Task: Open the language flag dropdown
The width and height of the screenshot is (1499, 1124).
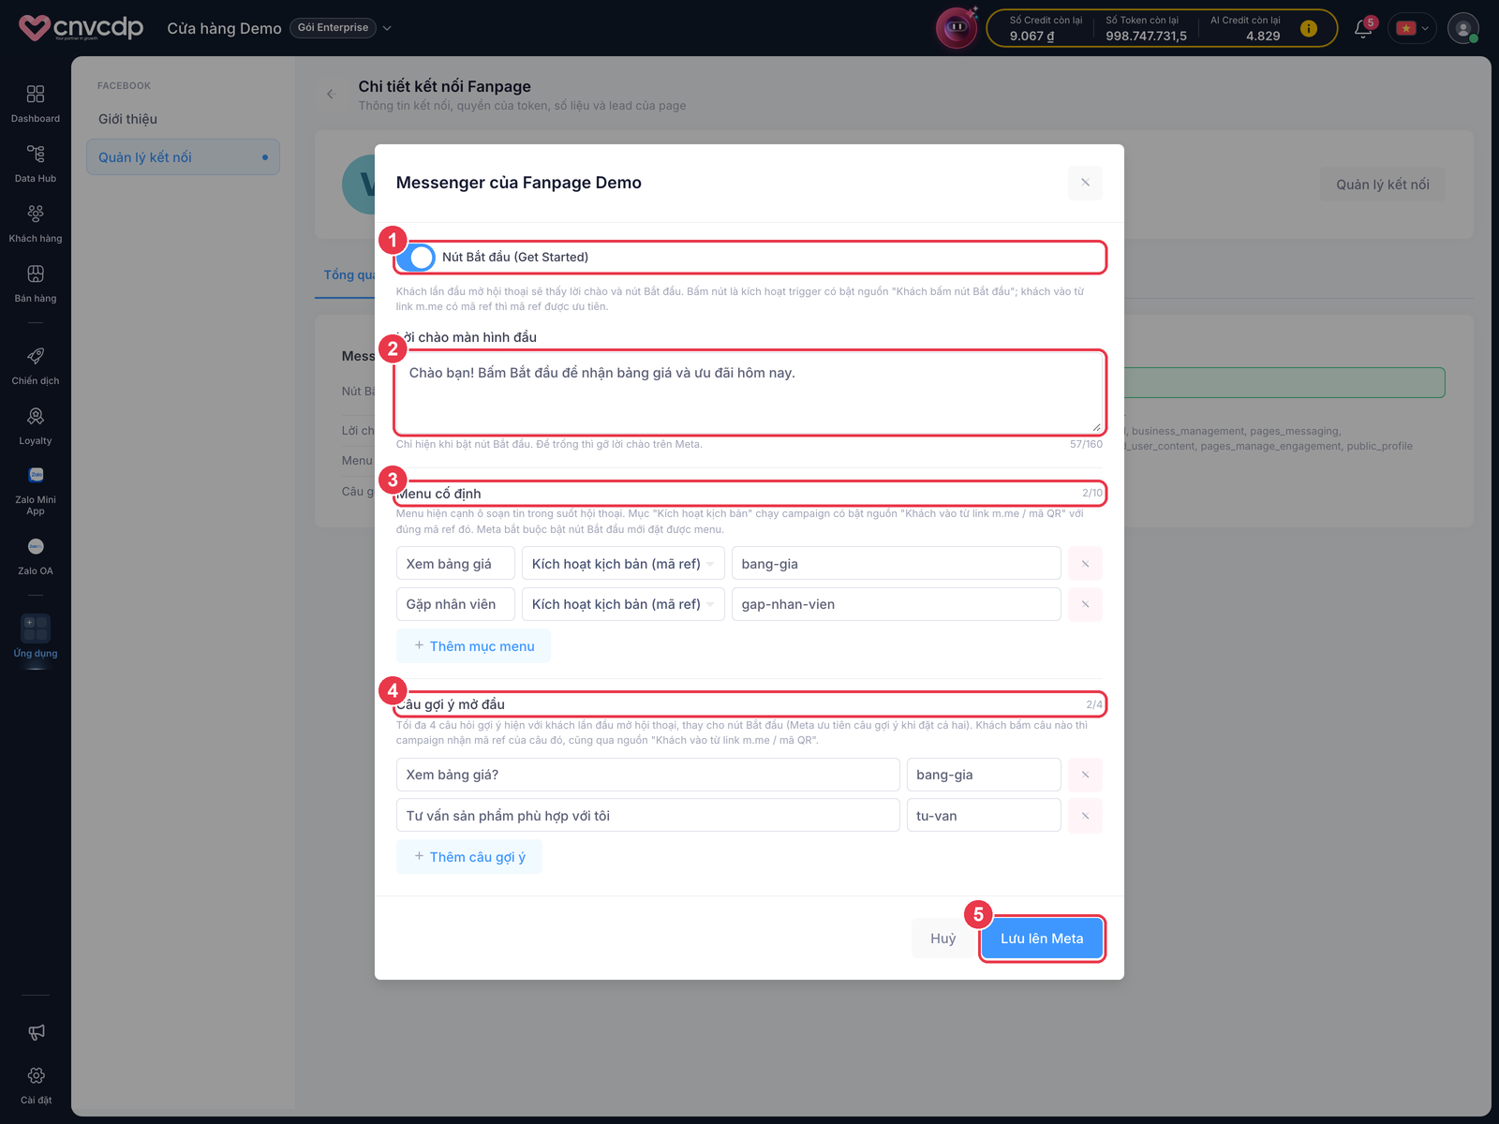Action: click(1412, 28)
